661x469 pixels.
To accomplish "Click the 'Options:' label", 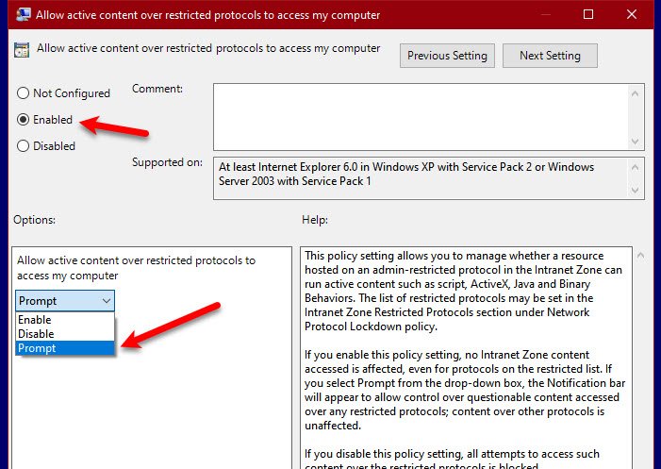I will (35, 220).
